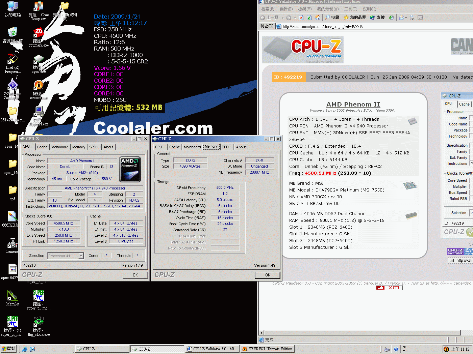The width and height of the screenshot is (473, 354).
Task: Click the IE horizontal scrollbar left arrow
Action: coord(261,333)
